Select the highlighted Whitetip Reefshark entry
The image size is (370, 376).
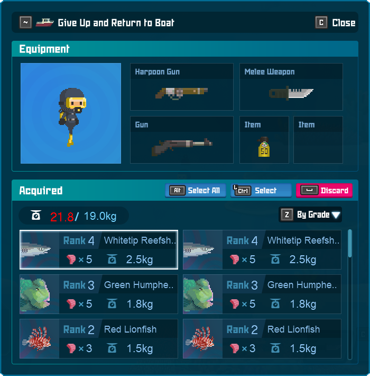click(99, 249)
